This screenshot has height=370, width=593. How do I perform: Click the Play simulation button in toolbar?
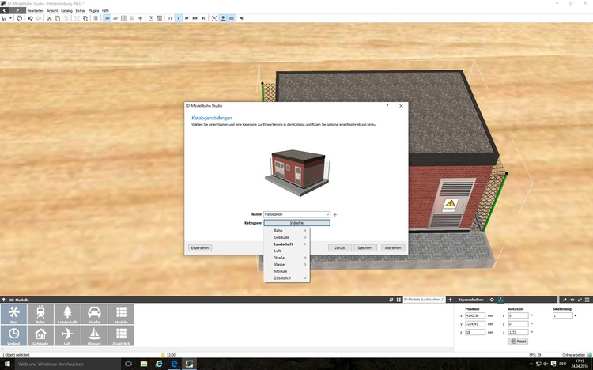pyautogui.click(x=179, y=17)
